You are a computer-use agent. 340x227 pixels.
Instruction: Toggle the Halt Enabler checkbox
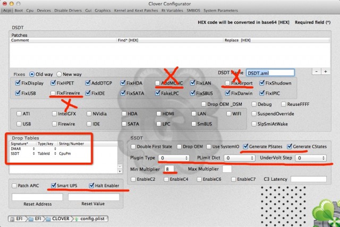(x=91, y=186)
